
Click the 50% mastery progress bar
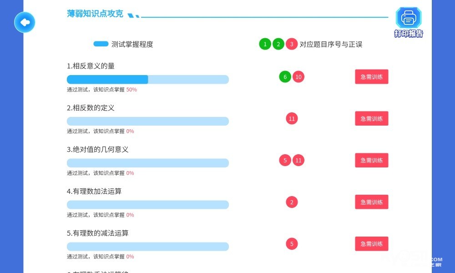[147, 80]
